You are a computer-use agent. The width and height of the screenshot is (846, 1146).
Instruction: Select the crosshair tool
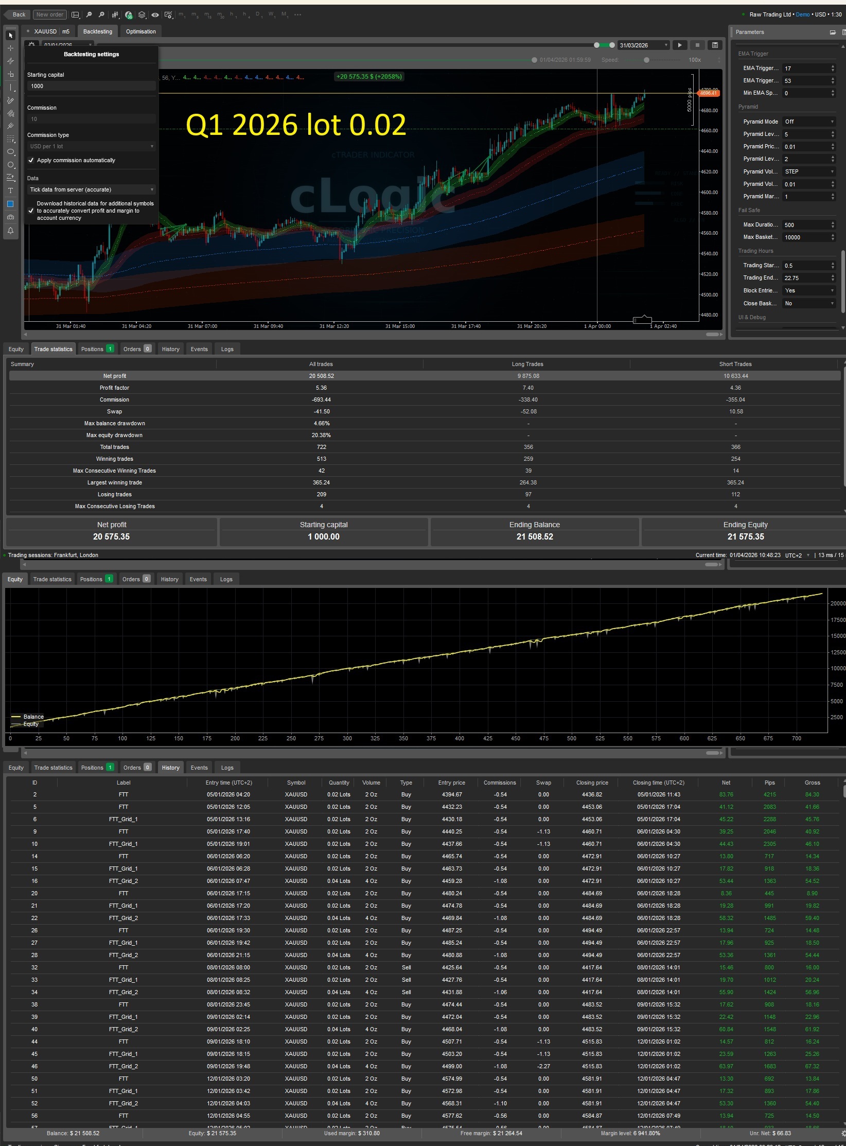(x=10, y=47)
